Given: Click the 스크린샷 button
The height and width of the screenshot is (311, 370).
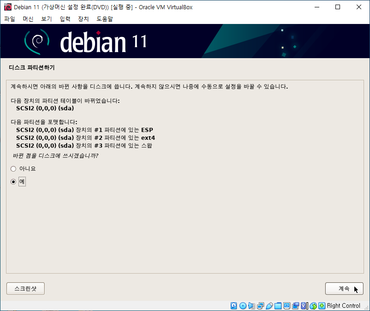Looking at the screenshot, I should click(x=25, y=288).
